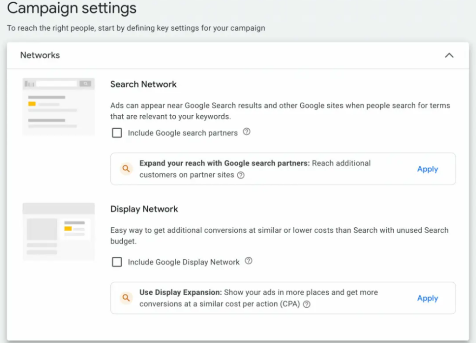Click search icon in Display Expansion recommendation

coord(126,298)
